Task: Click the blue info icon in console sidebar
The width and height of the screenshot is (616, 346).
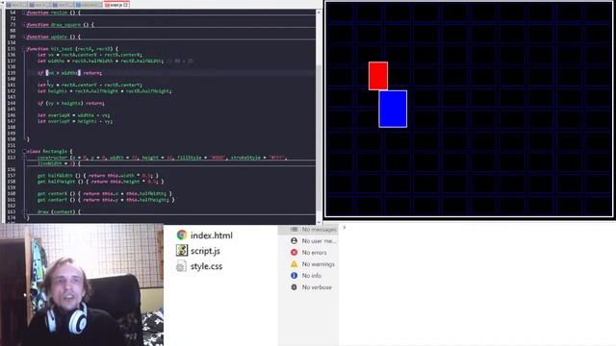Action: point(294,276)
